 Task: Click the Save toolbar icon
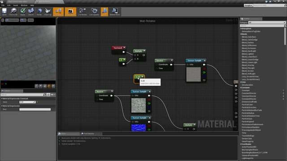(x=4, y=12)
